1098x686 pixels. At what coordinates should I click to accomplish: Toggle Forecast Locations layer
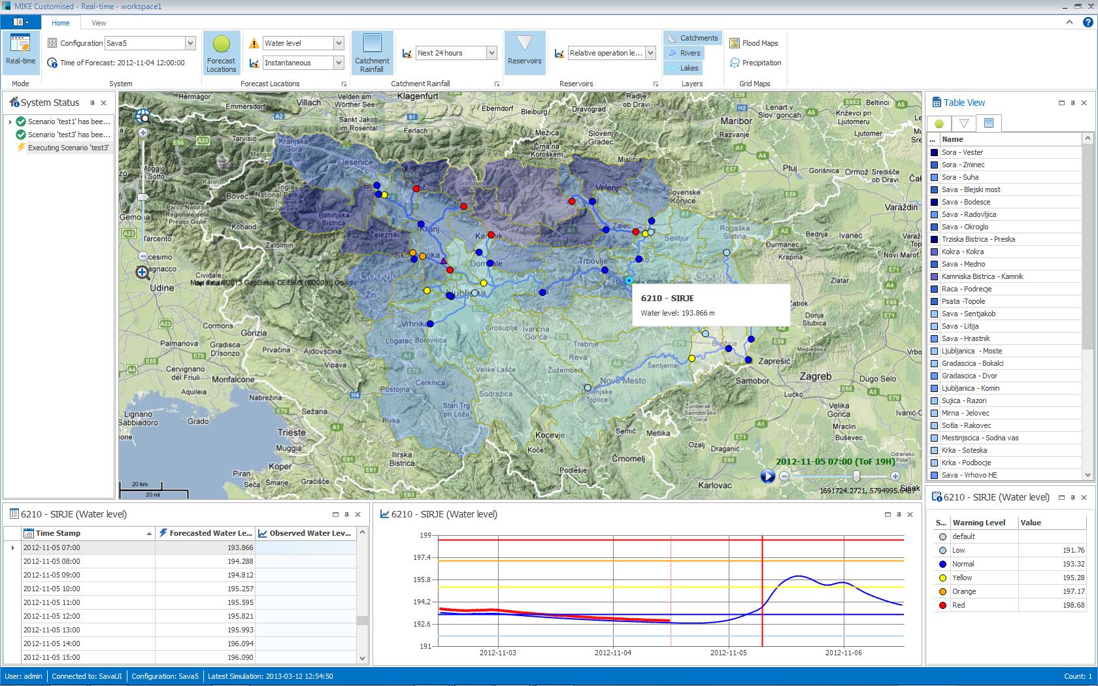tap(222, 53)
